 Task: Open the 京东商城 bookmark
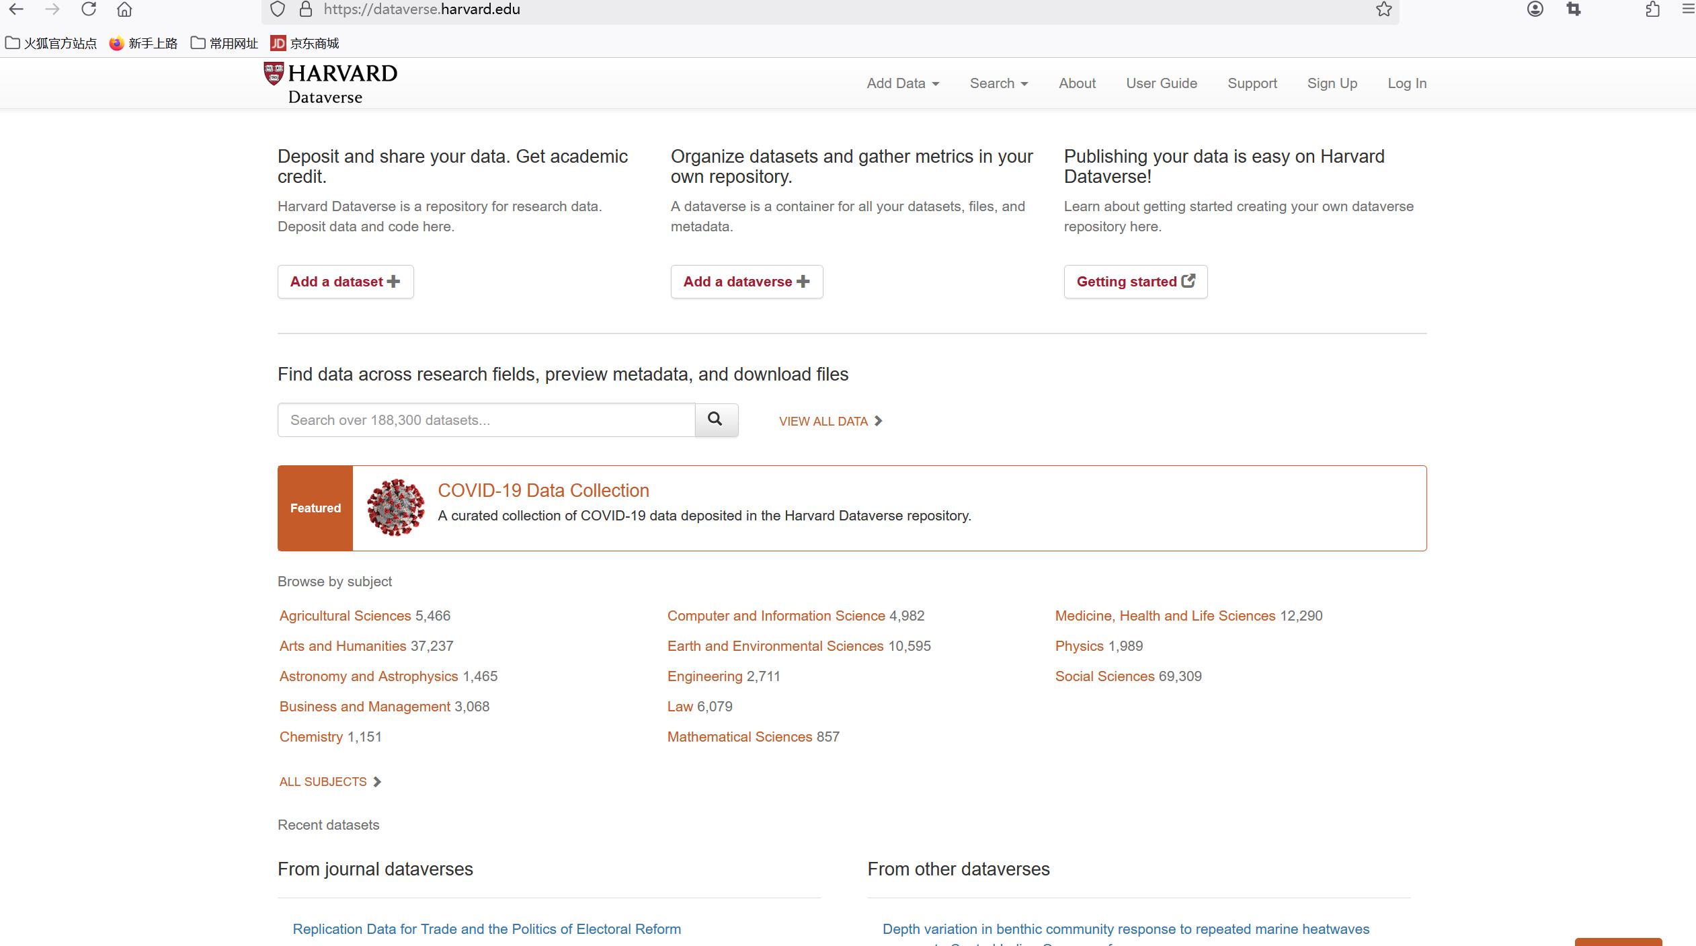[x=305, y=44]
